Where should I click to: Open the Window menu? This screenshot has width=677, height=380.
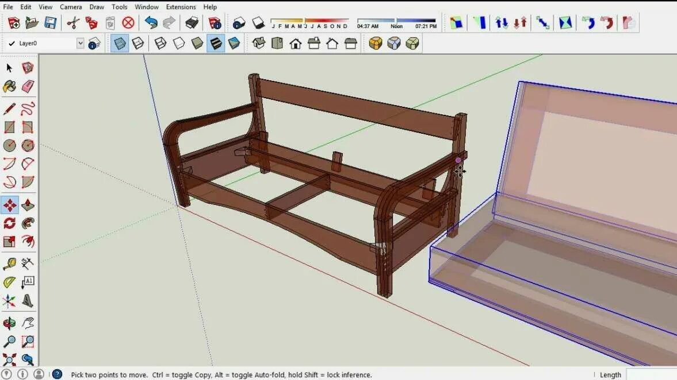[147, 7]
